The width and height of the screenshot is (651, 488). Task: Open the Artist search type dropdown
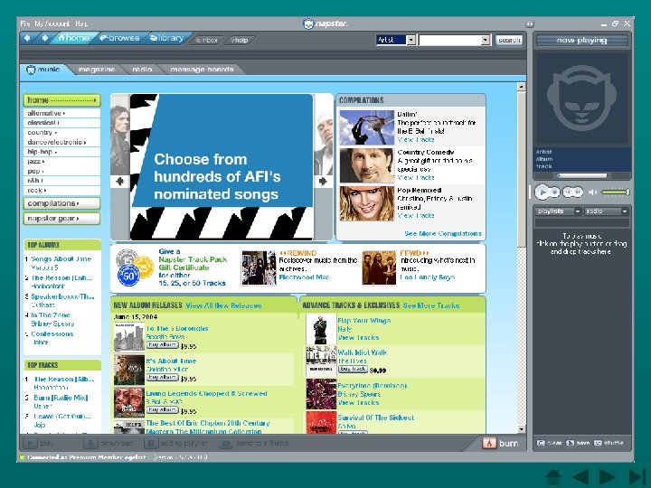click(x=396, y=40)
